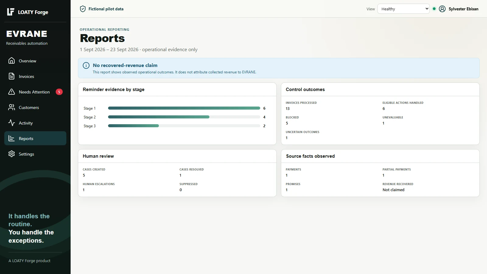This screenshot has height=274, width=487.
Task: Click the Overview home icon
Action: [12, 61]
